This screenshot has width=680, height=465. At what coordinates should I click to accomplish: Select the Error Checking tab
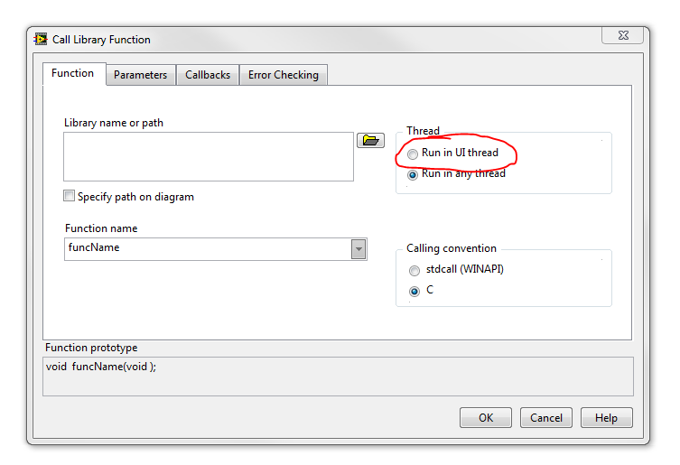pyautogui.click(x=284, y=75)
